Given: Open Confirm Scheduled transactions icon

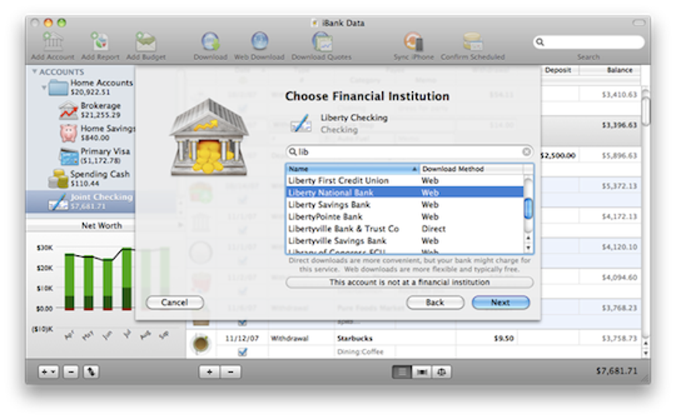Looking at the screenshot, I should pyautogui.click(x=473, y=42).
